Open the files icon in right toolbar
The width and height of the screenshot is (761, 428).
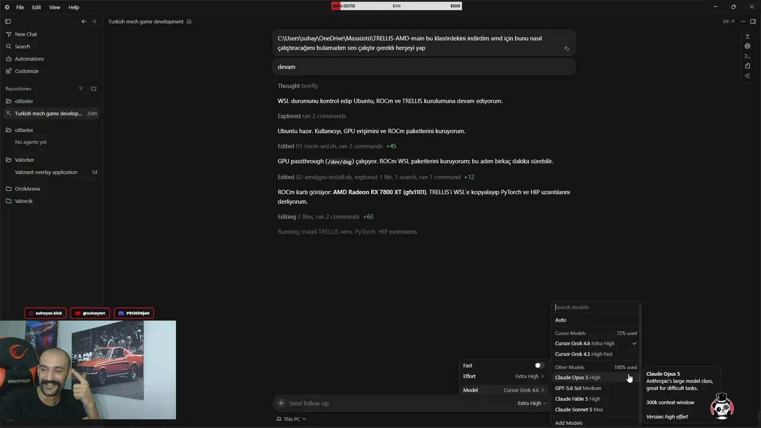tap(747, 66)
